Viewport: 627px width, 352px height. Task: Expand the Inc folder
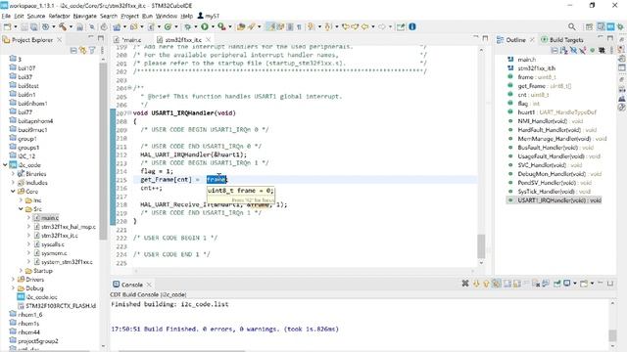[x=21, y=199]
